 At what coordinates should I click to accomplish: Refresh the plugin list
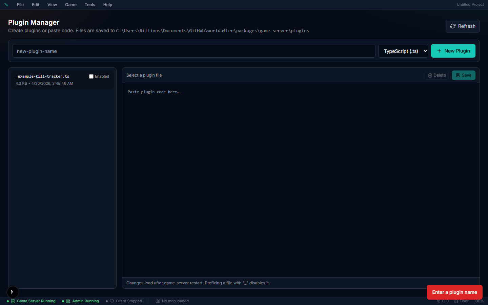[463, 26]
